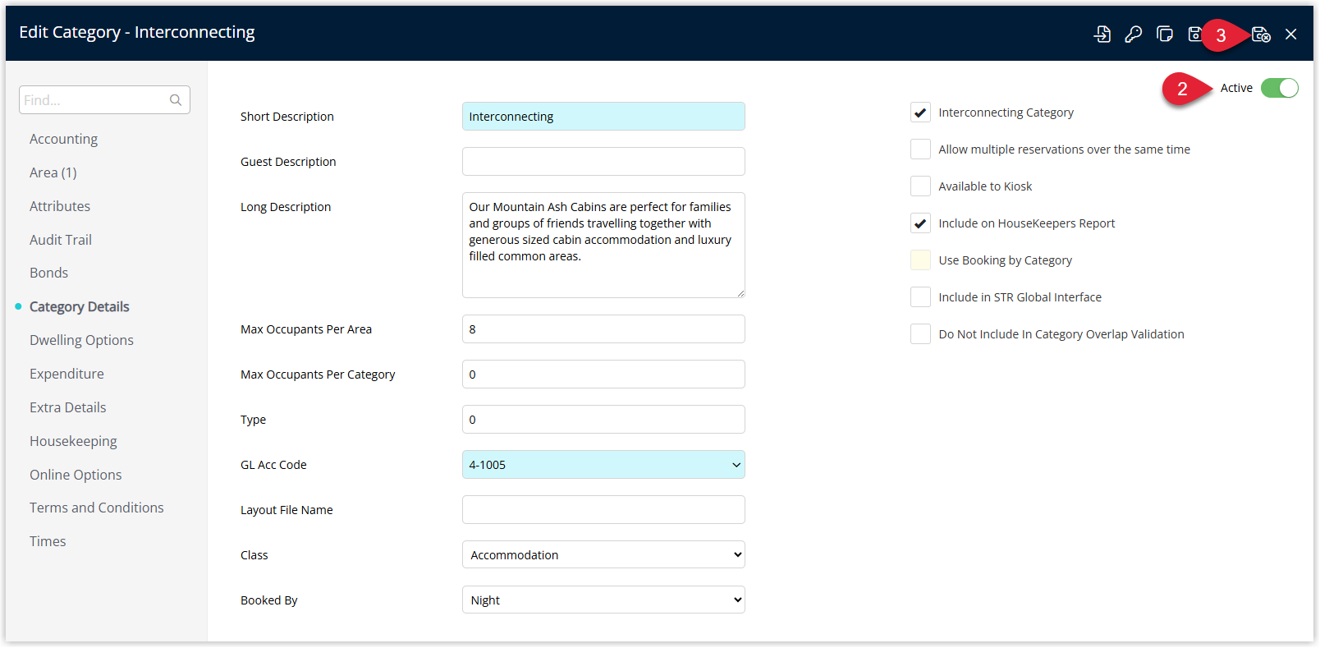The width and height of the screenshot is (1320, 648).
Task: Toggle the Active switch off
Action: 1279,88
